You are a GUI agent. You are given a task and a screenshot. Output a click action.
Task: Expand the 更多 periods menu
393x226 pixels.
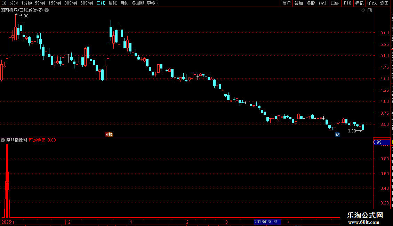tap(153, 3)
